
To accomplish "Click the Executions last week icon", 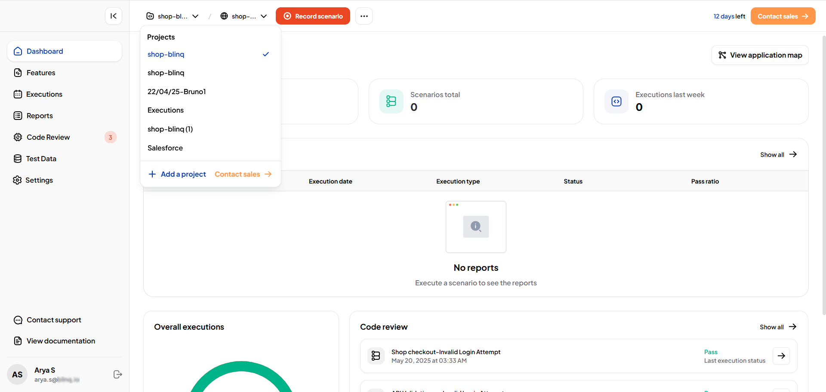I will click(616, 101).
